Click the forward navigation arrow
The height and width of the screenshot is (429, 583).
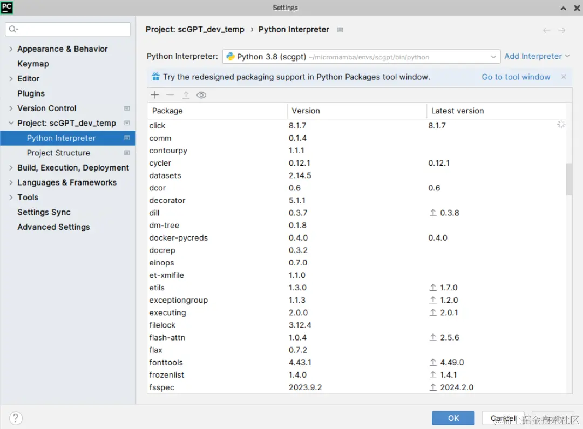pos(562,30)
